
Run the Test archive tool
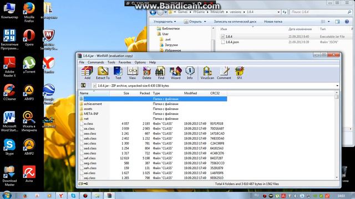pyautogui.click(x=118, y=73)
